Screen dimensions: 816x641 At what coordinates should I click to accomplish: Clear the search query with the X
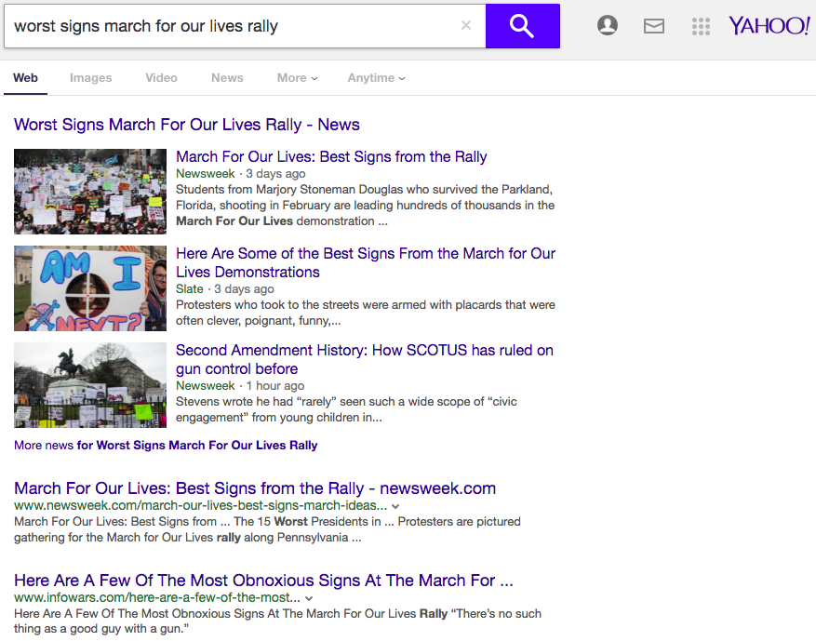(x=466, y=25)
